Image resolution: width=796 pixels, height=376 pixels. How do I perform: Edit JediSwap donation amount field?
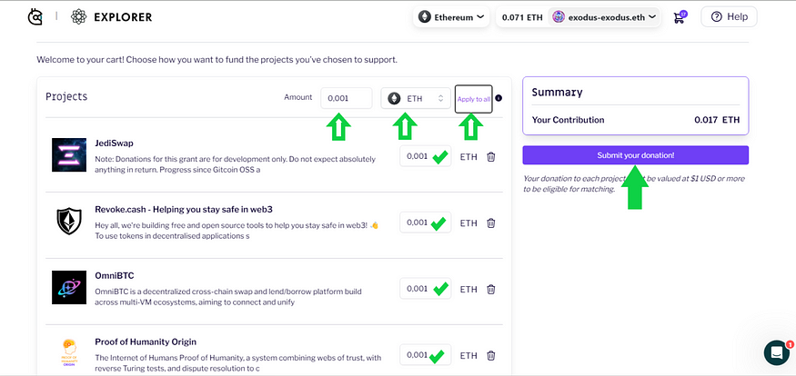pos(418,157)
